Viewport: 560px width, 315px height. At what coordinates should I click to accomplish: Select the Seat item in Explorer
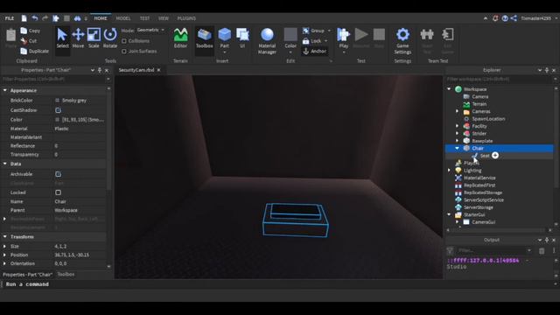point(485,156)
